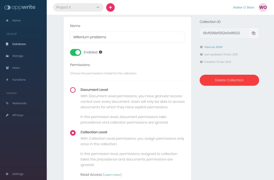Click the Settings gear icon
The width and height of the screenshot is (274, 180).
[7, 174]
